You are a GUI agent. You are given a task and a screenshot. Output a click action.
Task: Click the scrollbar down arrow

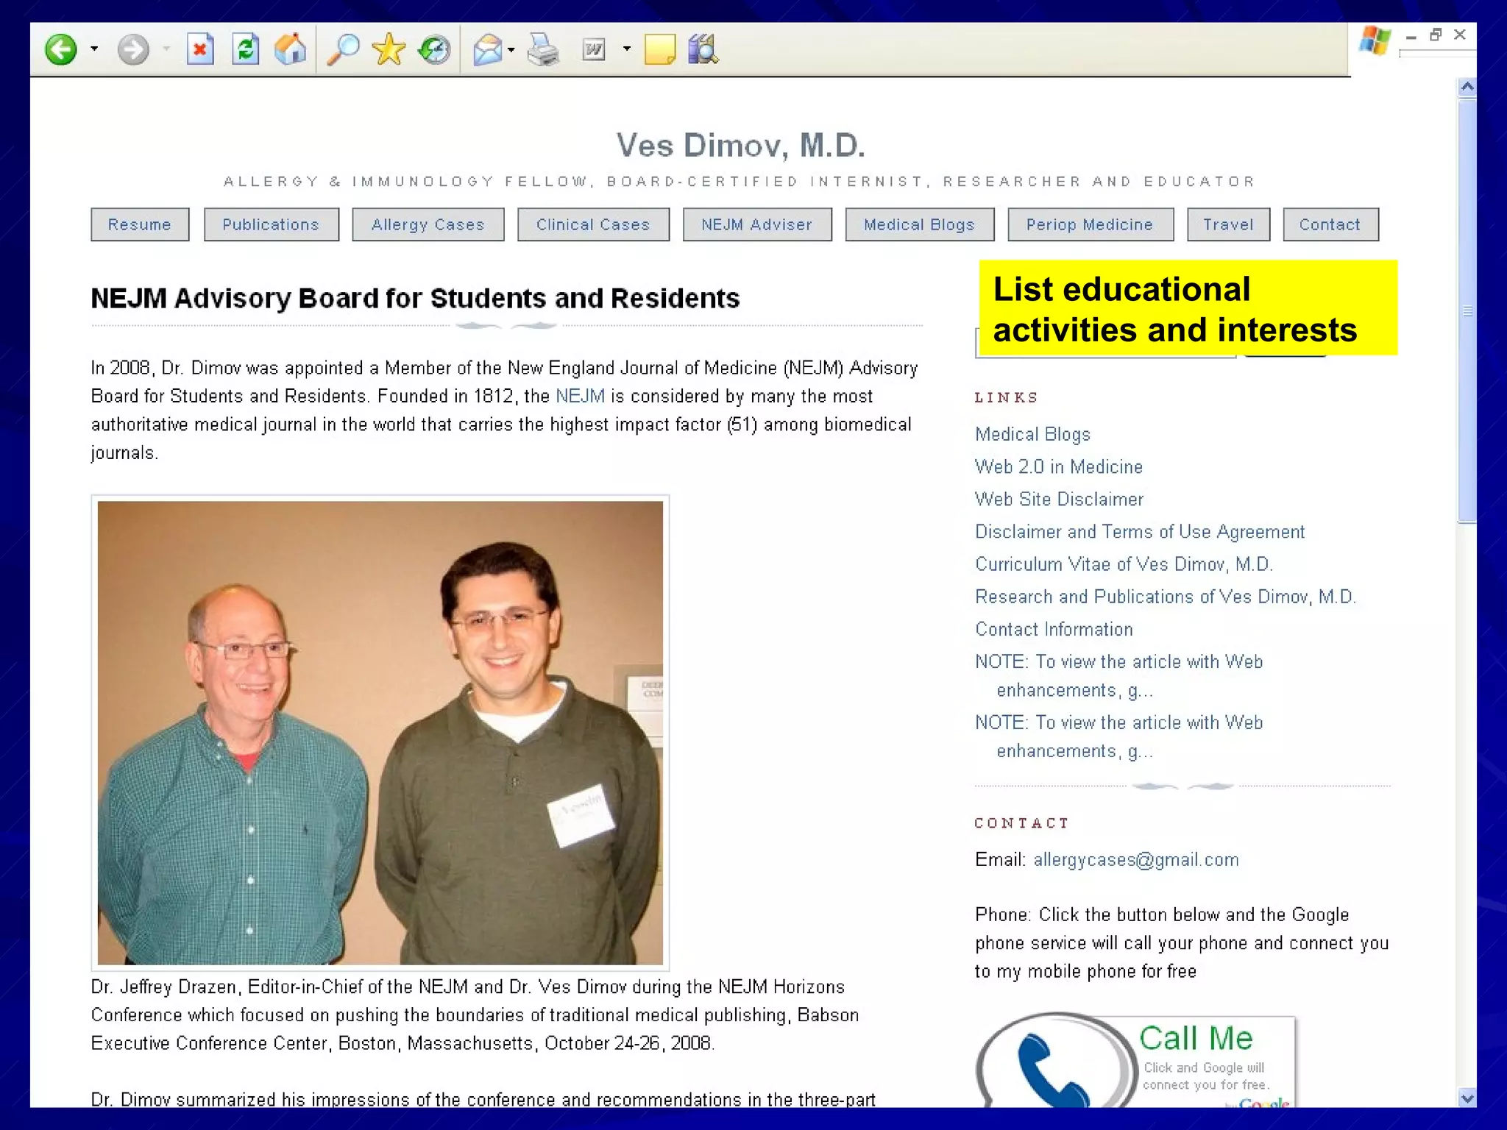pyautogui.click(x=1467, y=1098)
